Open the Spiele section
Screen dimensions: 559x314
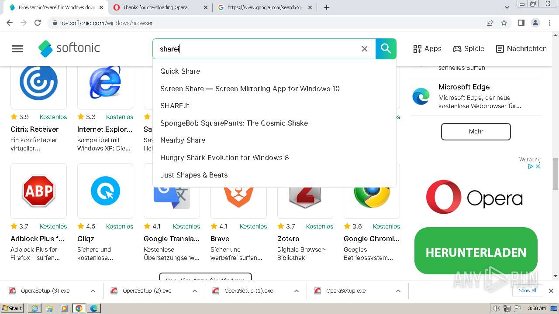469,49
